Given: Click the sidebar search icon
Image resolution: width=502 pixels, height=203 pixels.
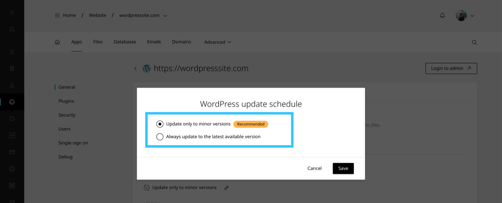Looking at the screenshot, I should [12, 29].
